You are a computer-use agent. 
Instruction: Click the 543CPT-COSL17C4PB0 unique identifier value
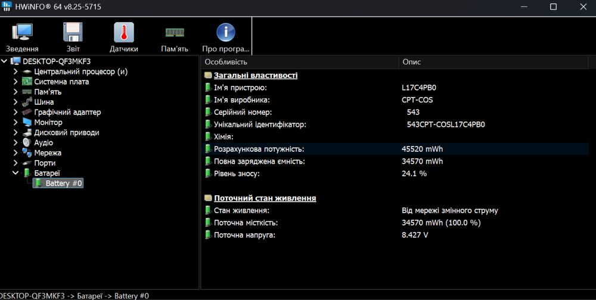tap(445, 124)
